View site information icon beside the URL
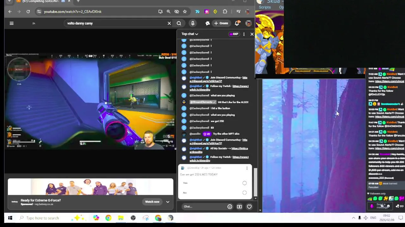 tap(39, 11)
